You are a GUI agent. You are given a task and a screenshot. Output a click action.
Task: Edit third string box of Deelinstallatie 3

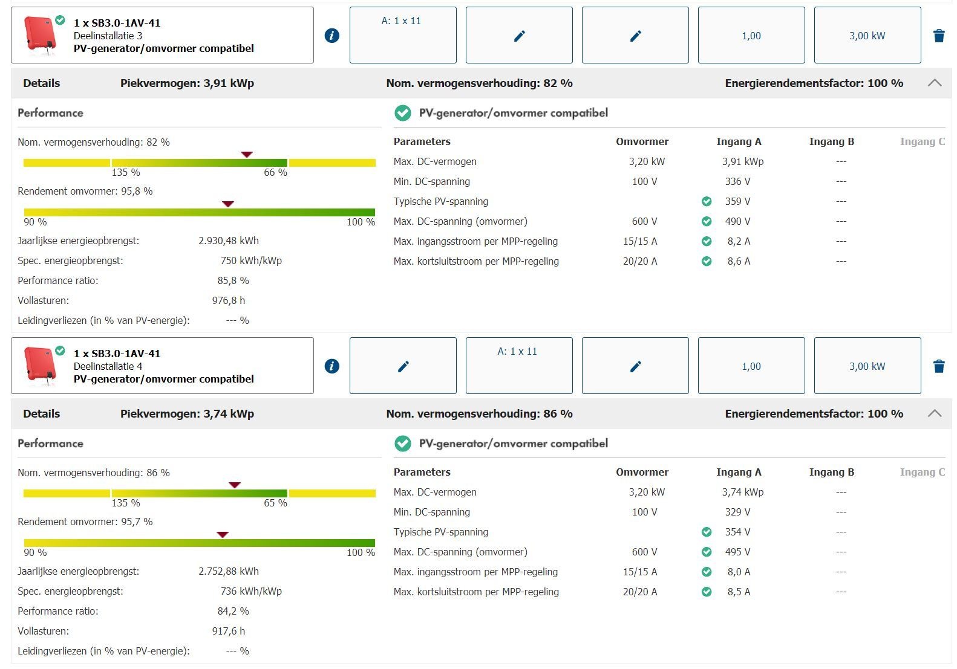(x=635, y=36)
